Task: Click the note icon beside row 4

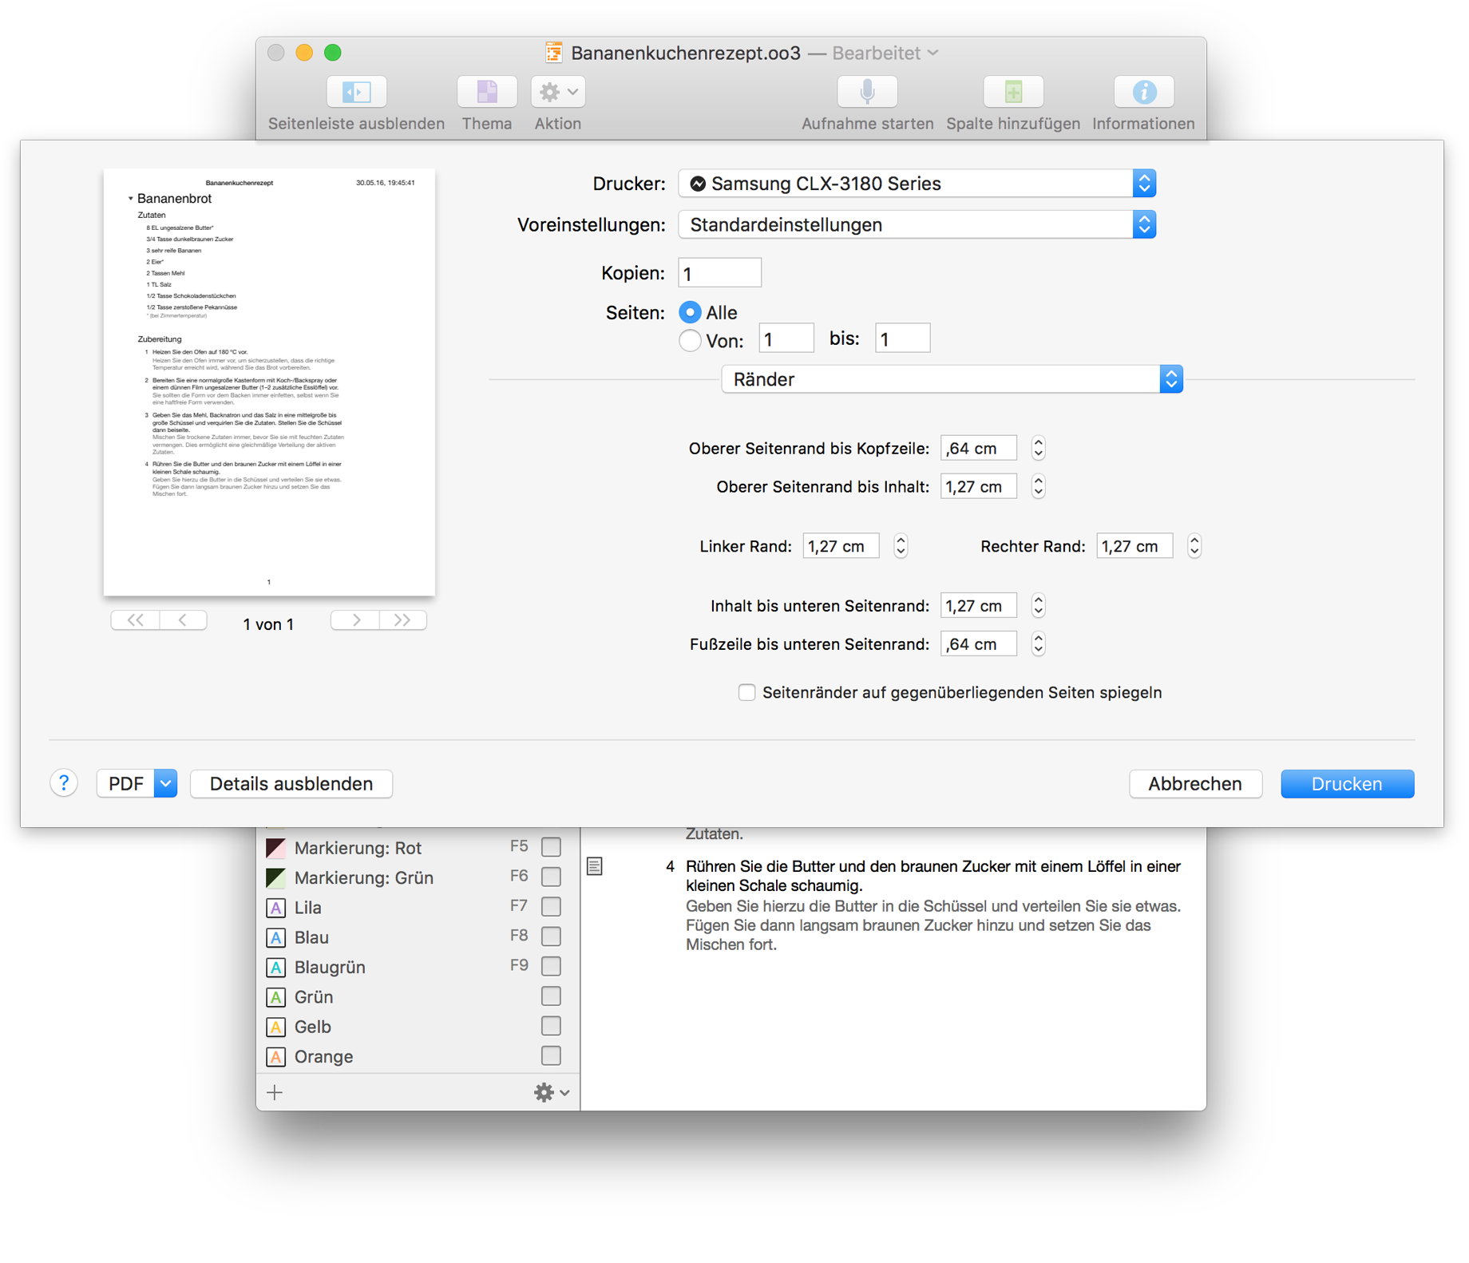Action: (x=595, y=867)
